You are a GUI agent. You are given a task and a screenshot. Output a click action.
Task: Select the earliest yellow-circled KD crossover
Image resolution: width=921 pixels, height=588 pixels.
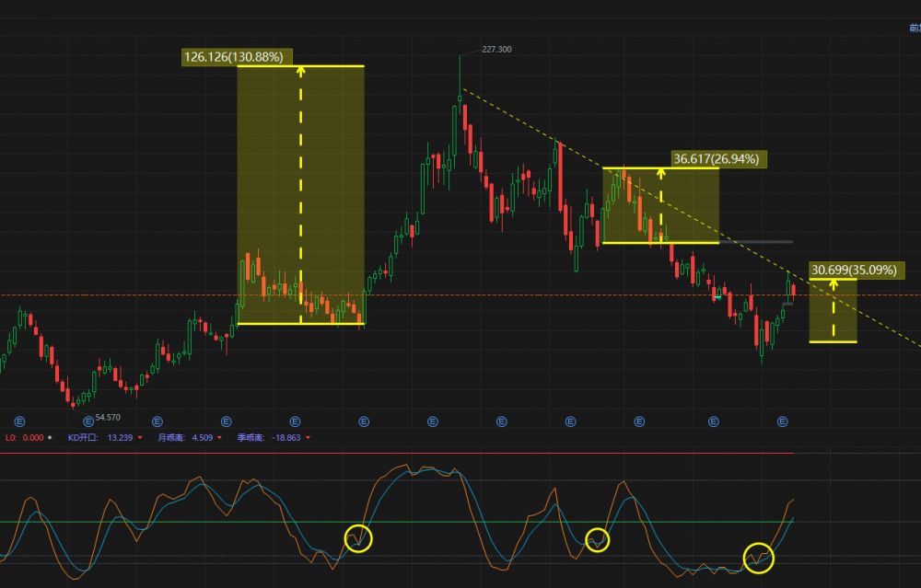[357, 537]
